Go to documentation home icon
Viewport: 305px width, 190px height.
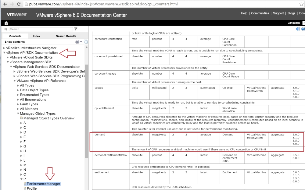point(6,23)
